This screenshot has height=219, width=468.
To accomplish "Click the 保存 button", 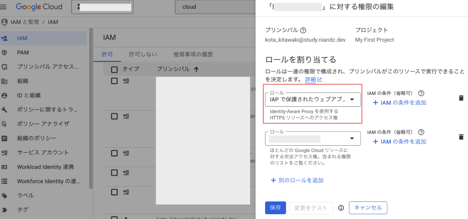I will 276,208.
